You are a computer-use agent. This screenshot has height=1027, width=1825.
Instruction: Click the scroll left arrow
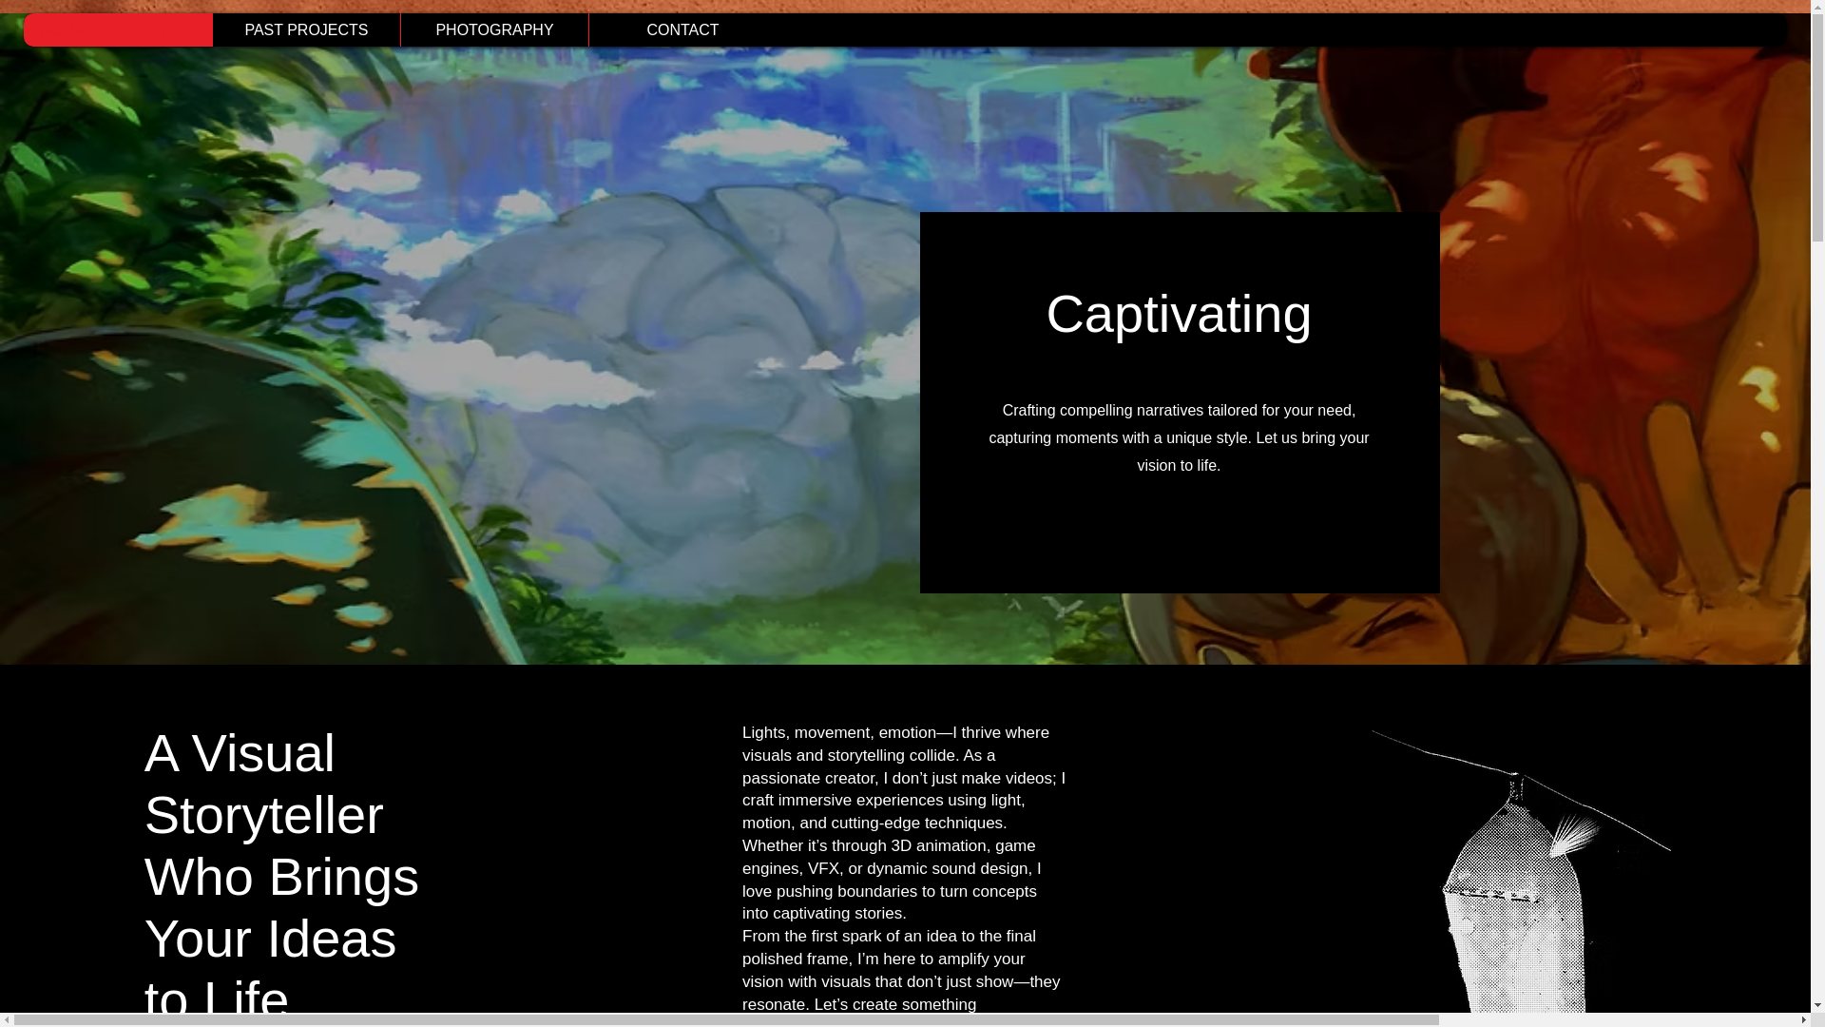point(7,1019)
